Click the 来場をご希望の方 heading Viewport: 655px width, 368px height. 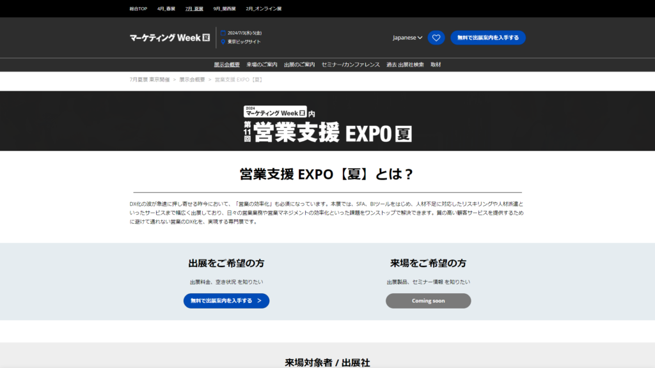pyautogui.click(x=428, y=263)
